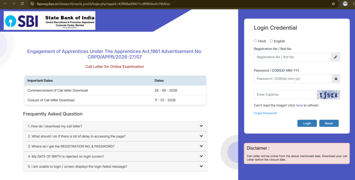This screenshot has width=355, height=180.
Task: Open the browser three-dot menu
Action: click(x=353, y=3)
